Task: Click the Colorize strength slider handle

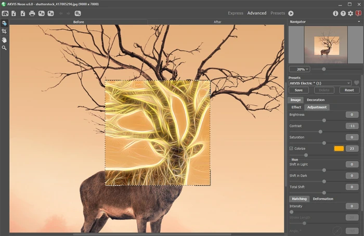Action: tap(306, 155)
